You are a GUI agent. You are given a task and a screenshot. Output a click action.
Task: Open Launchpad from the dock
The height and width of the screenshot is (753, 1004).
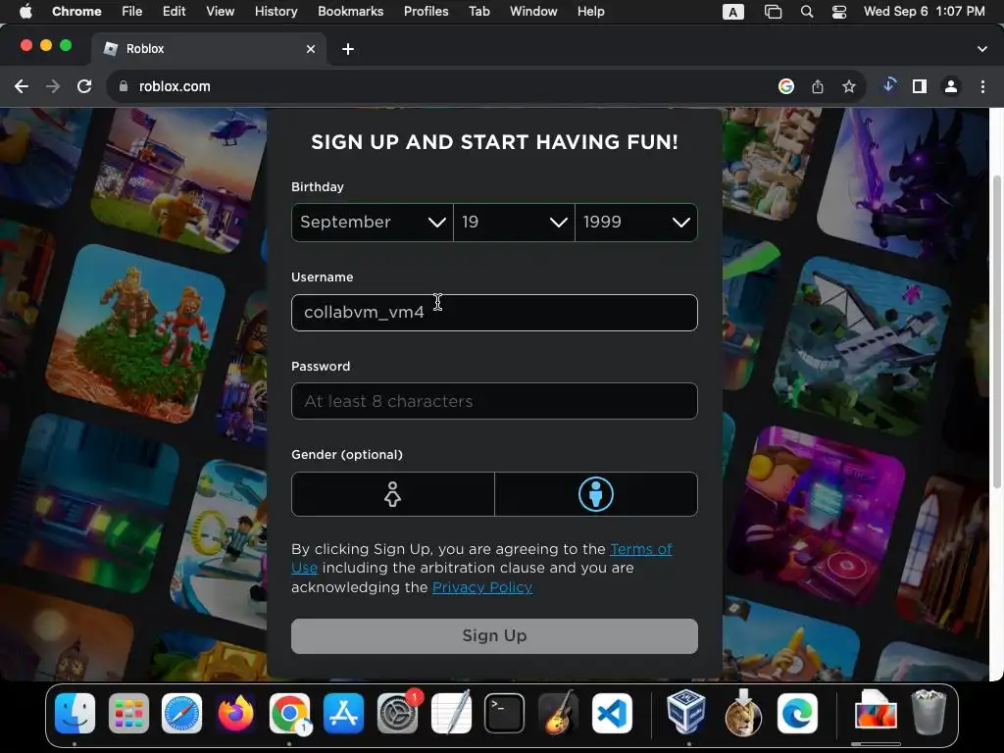point(128,713)
